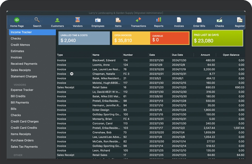
Task: Open the Vendors toolbar icon
Action: [x=78, y=20]
